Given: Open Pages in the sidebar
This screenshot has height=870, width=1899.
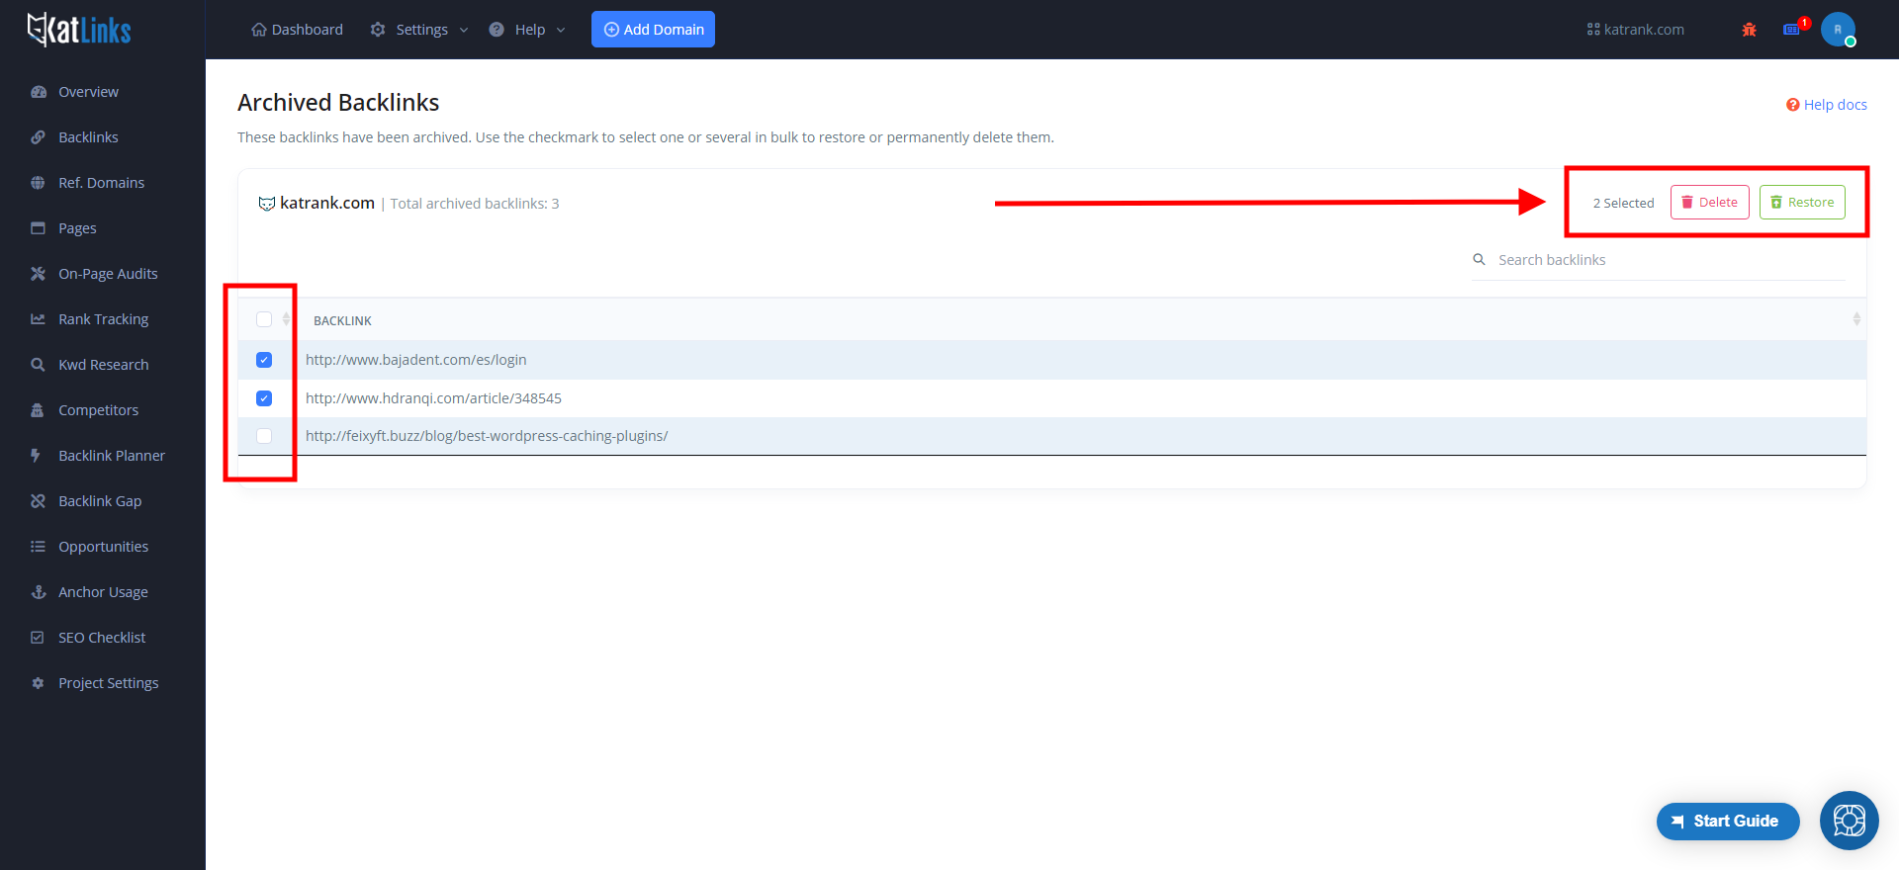Looking at the screenshot, I should tap(77, 228).
